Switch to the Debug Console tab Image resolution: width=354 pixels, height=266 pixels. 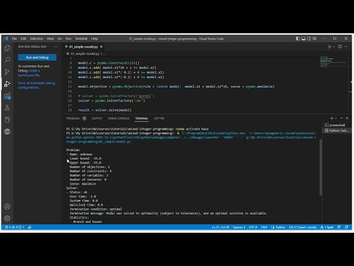coord(118,118)
